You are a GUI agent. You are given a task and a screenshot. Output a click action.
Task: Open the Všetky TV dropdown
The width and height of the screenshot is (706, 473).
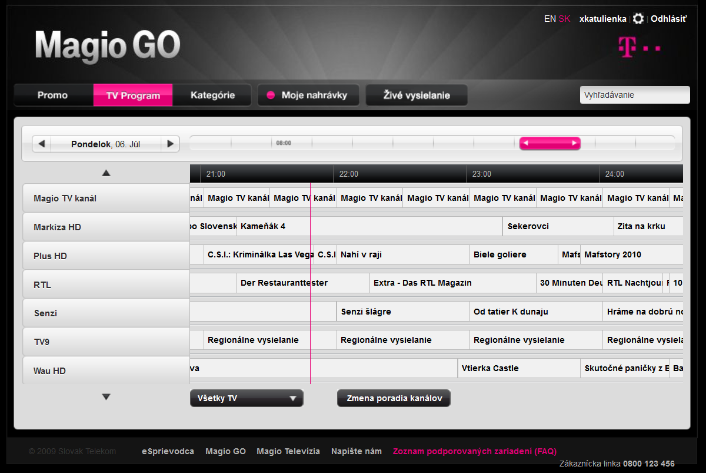click(x=247, y=398)
